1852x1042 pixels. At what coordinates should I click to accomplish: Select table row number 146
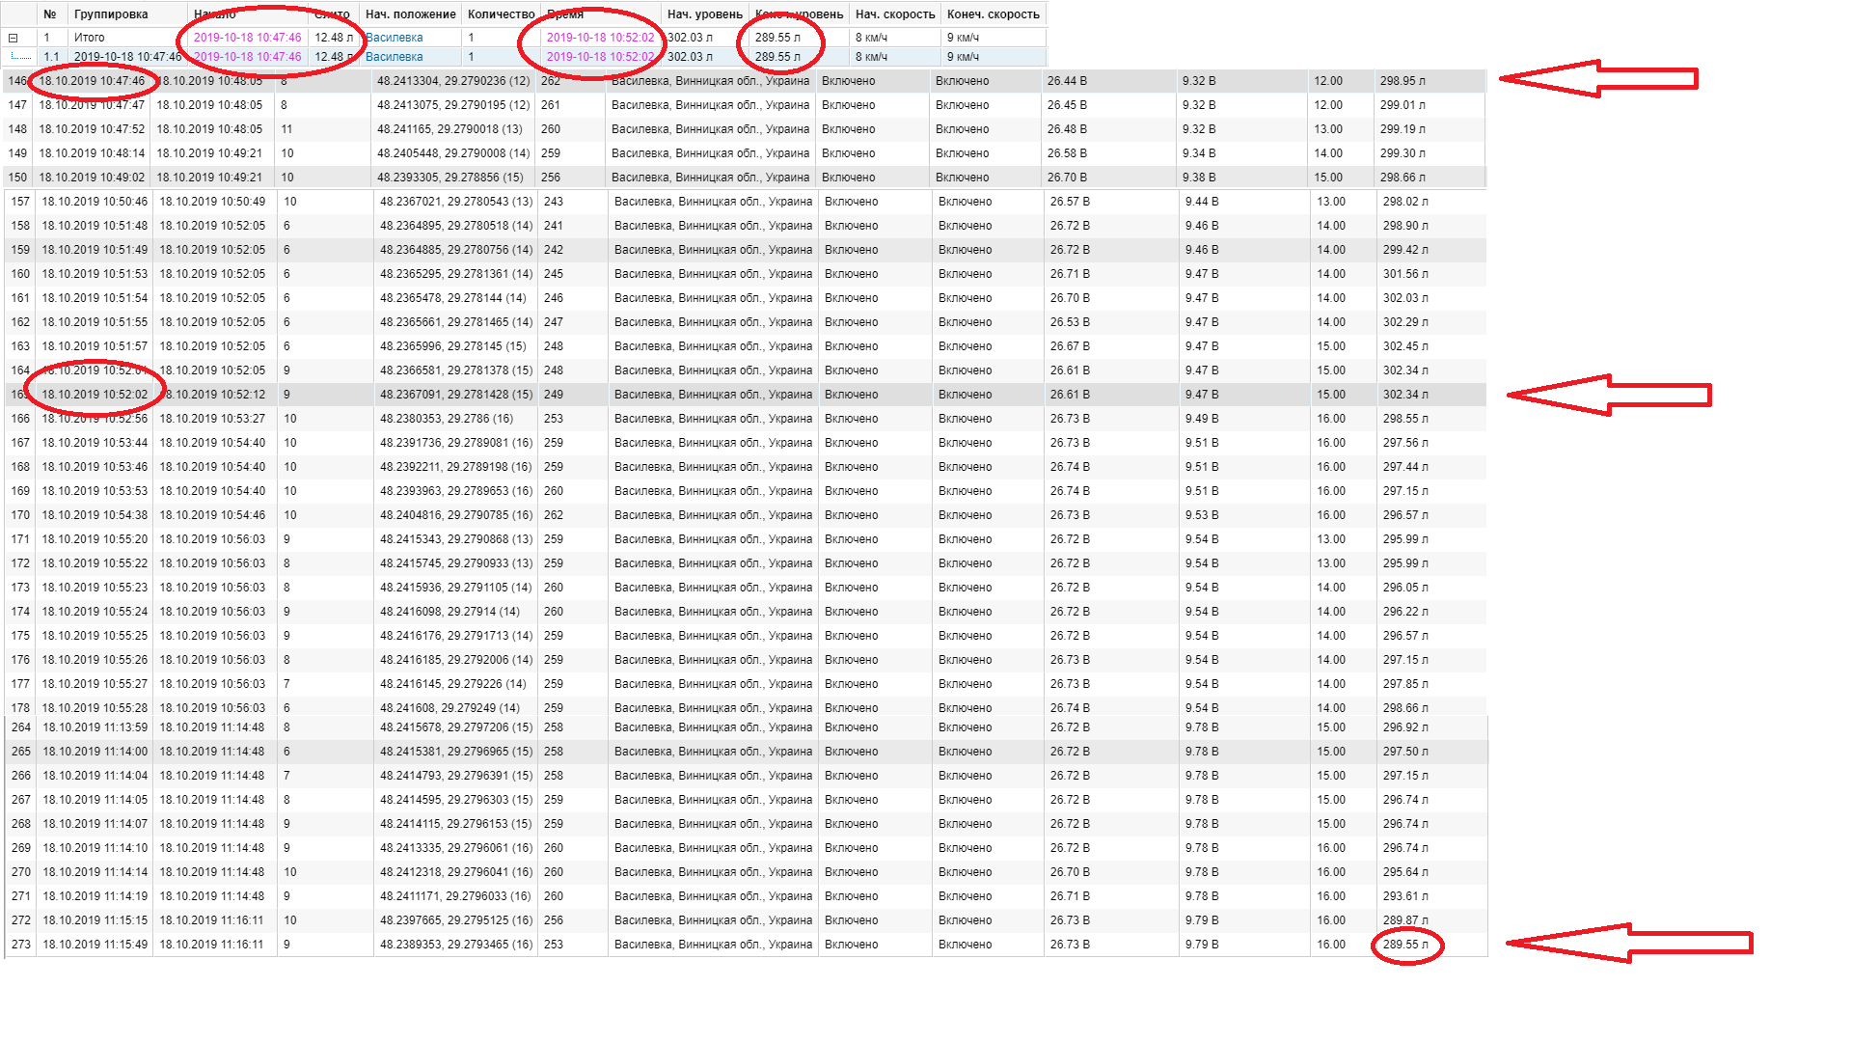point(17,81)
